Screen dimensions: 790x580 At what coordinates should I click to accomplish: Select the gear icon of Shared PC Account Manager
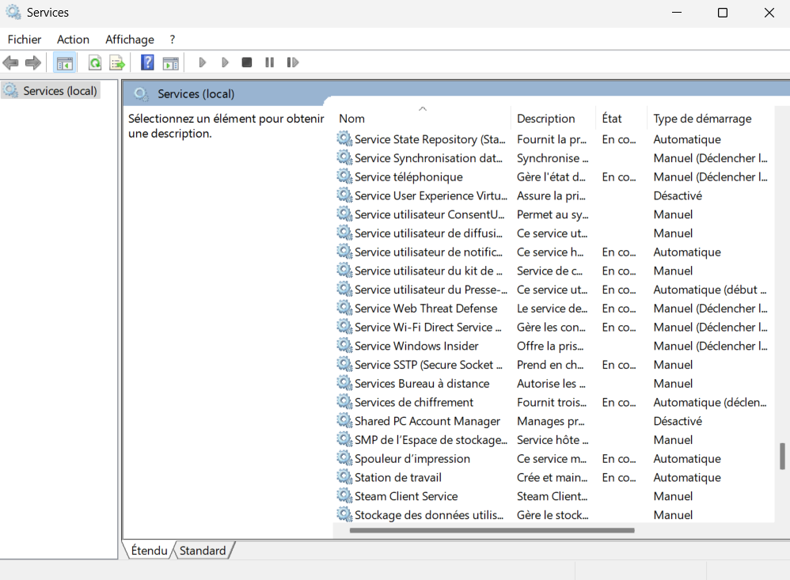click(x=344, y=420)
